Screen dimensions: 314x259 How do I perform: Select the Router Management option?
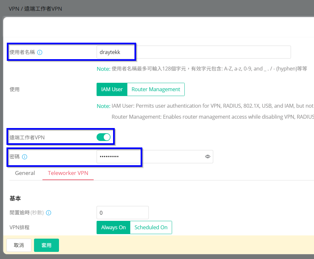click(156, 90)
